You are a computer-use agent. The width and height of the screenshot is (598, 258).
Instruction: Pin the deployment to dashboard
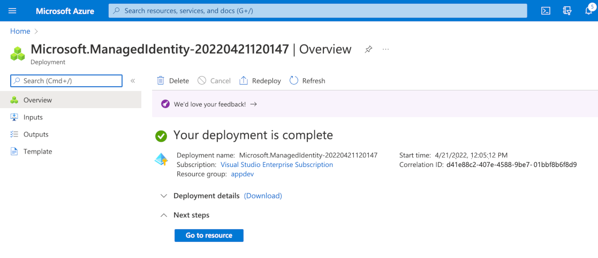[368, 50]
